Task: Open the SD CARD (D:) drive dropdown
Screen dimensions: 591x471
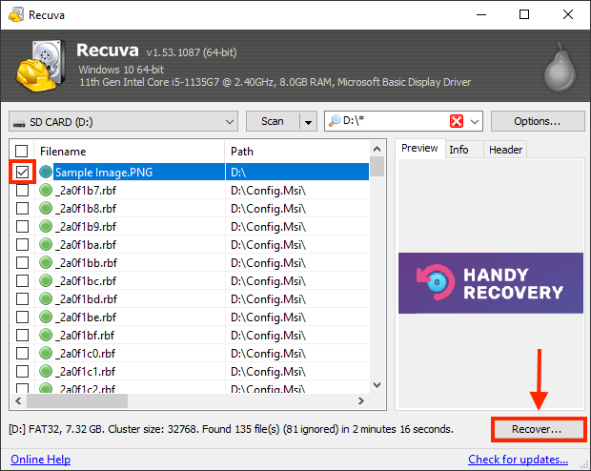Action: tap(123, 121)
